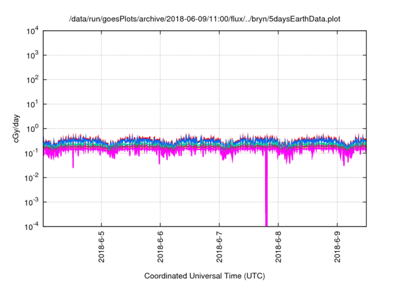The width and height of the screenshot is (404, 282).
Task: Click the 10^-4 y-axis tick label
Action: [32, 227]
